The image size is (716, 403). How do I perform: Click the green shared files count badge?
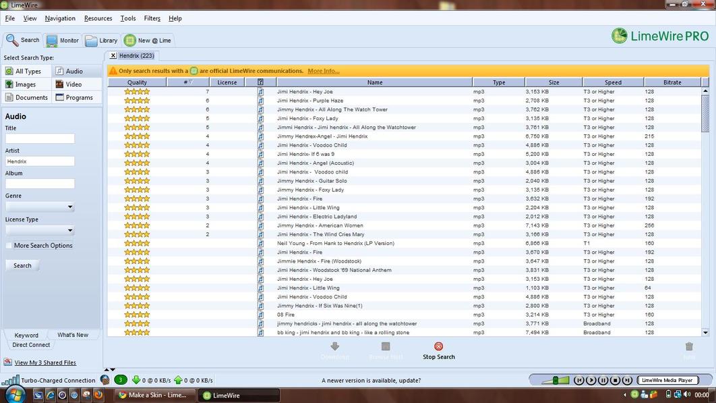click(x=121, y=379)
